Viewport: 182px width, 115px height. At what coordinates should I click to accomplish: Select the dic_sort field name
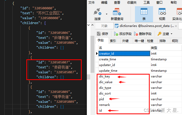pyautogui.click(x=105, y=94)
